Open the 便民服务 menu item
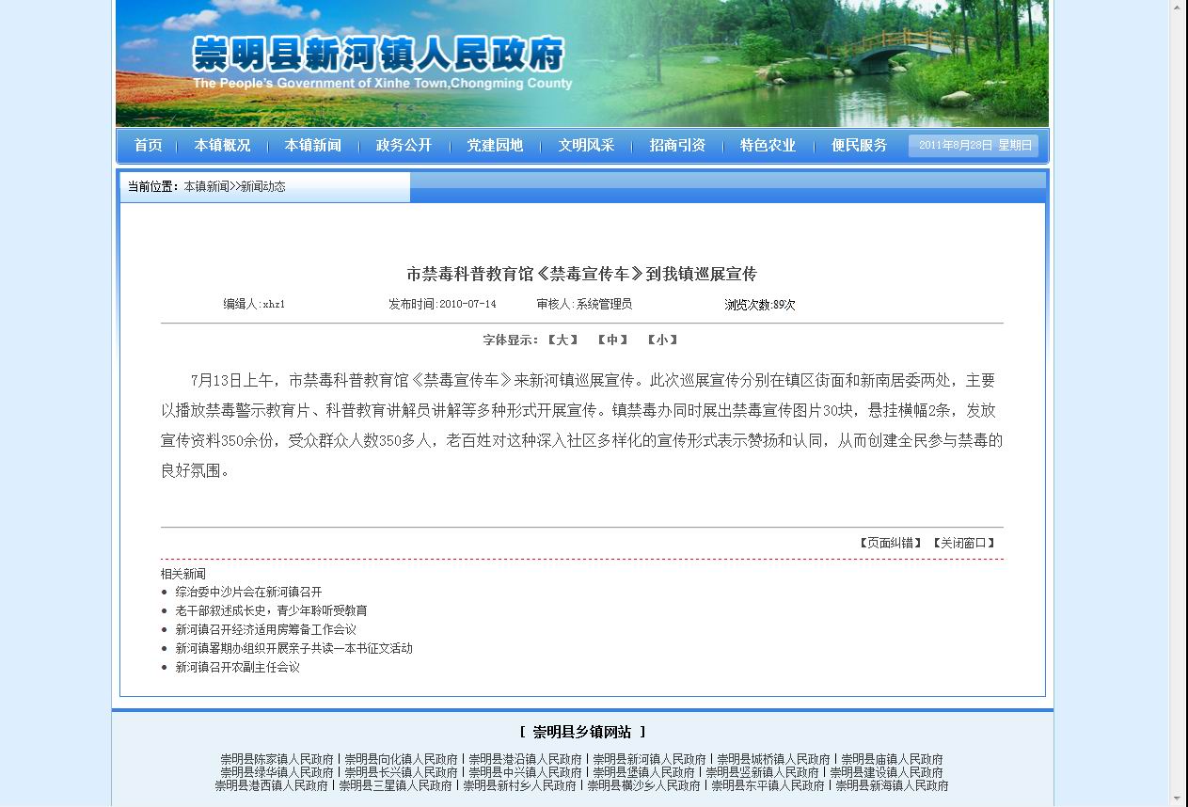Screen dimensions: 1188x807 tap(859, 146)
